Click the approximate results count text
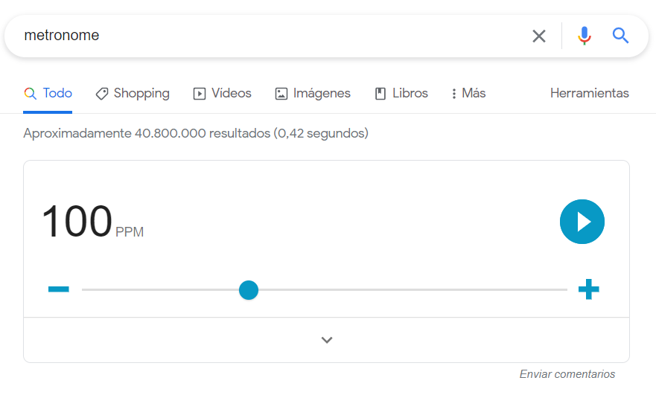This screenshot has height=395, width=656. tap(195, 134)
